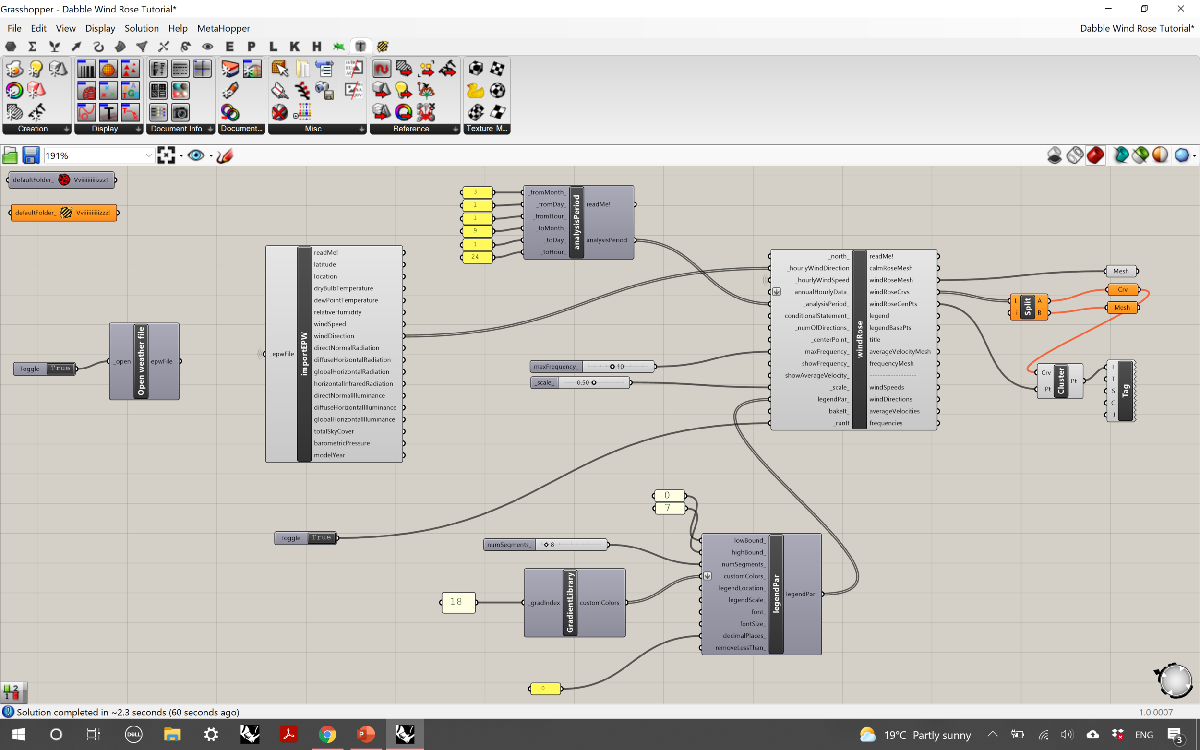The width and height of the screenshot is (1200, 750).
Task: Open the green folder file icon
Action: click(x=10, y=156)
